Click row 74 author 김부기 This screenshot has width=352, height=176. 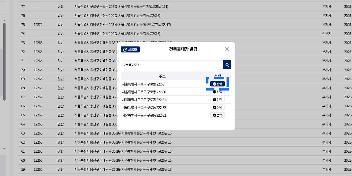327,34
